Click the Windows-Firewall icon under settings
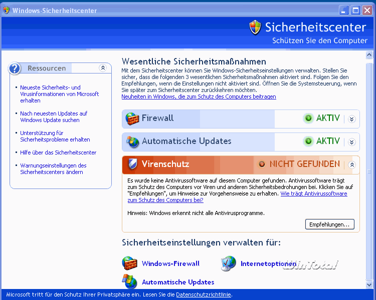This screenshot has width=376, height=300. (x=129, y=263)
